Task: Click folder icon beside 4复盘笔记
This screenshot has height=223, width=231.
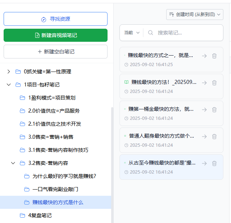Action: coord(22,215)
